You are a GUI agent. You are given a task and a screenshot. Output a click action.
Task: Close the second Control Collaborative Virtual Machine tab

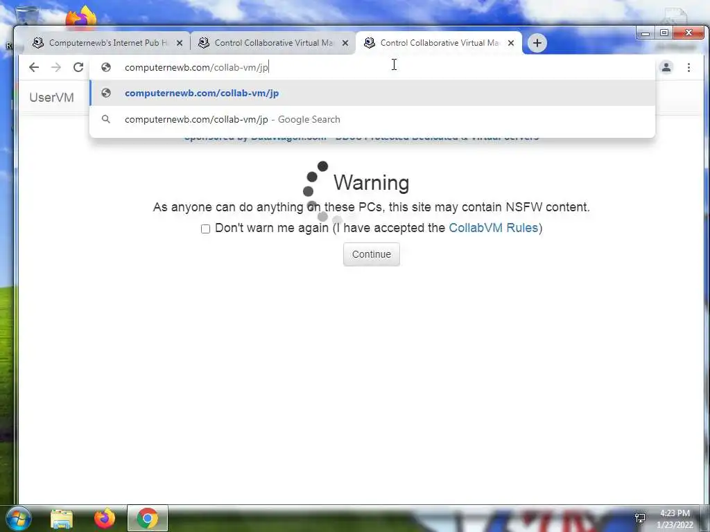pyautogui.click(x=345, y=43)
